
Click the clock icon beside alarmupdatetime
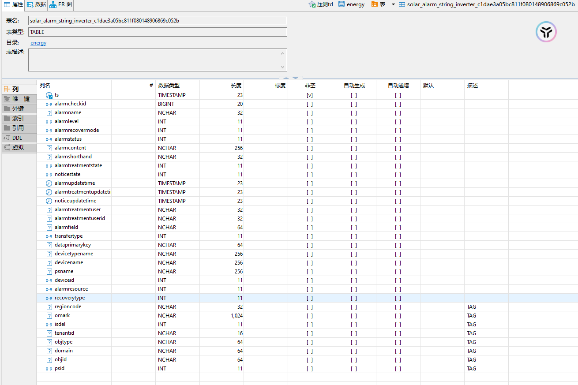click(49, 183)
